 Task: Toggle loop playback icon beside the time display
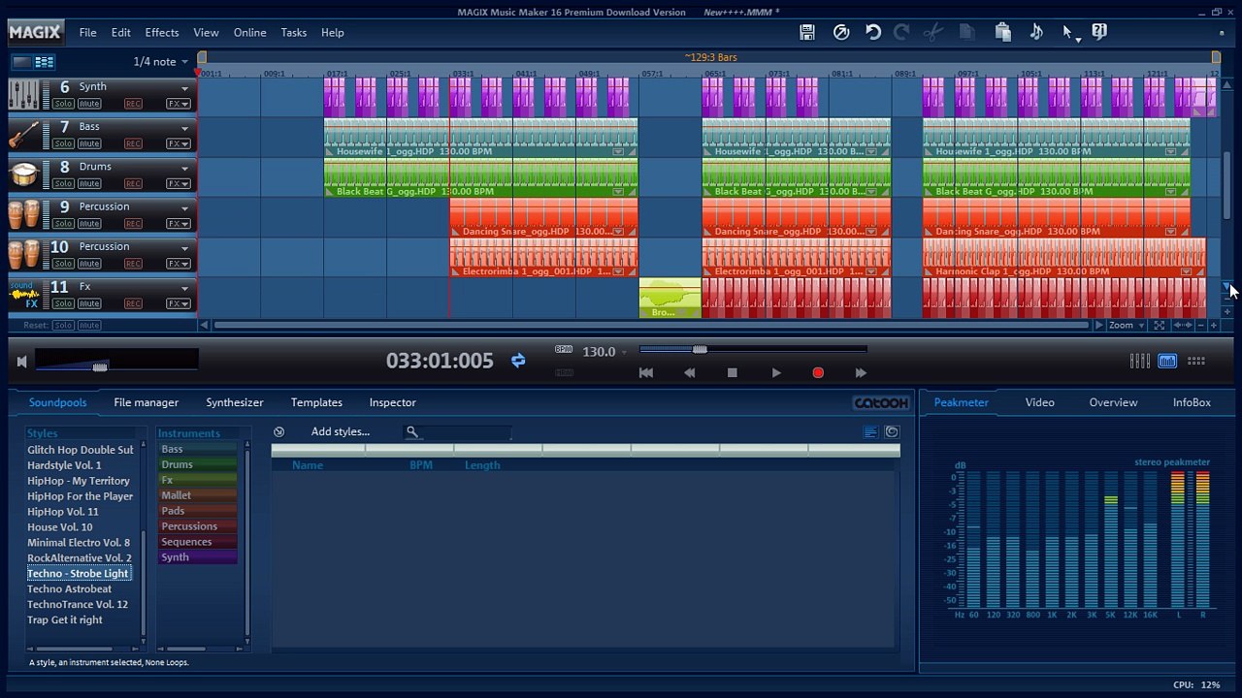tap(518, 361)
